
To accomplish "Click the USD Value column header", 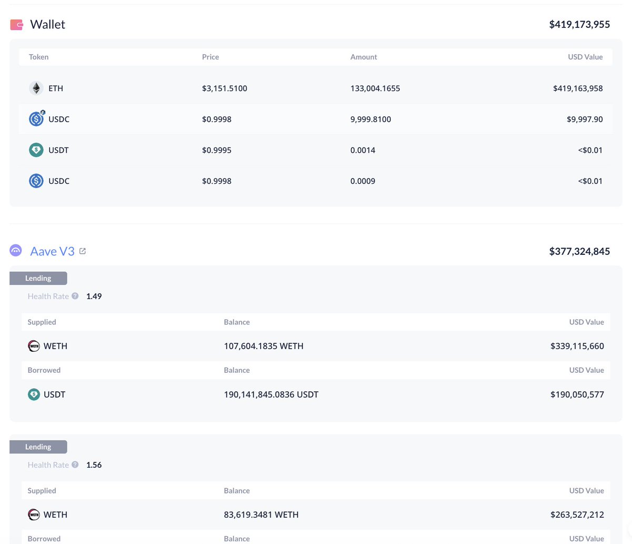I will pos(585,57).
